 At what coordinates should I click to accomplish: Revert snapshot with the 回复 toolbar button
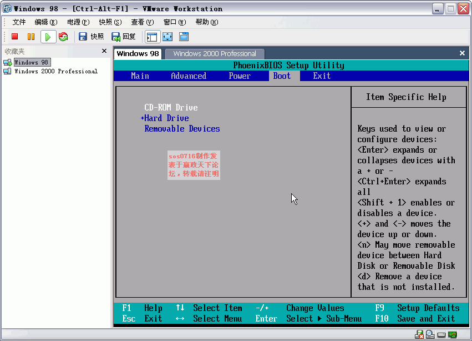coord(124,37)
